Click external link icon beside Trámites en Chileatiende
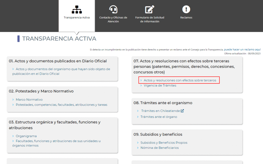This screenshot has width=263, height=164. (x=182, y=111)
